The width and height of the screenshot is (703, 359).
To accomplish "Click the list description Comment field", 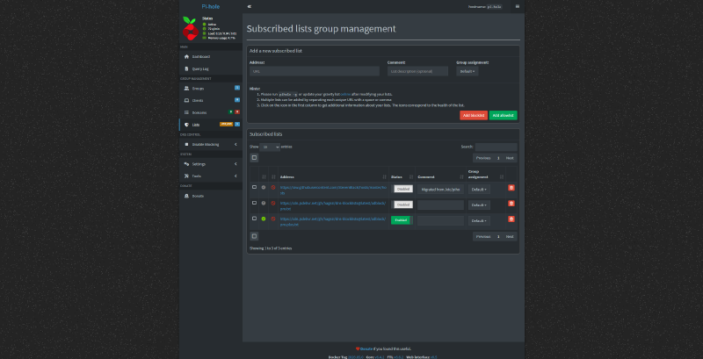I will [x=418, y=71].
